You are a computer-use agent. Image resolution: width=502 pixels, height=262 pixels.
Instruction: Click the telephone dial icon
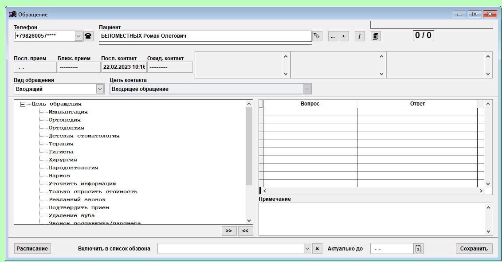coord(88,36)
